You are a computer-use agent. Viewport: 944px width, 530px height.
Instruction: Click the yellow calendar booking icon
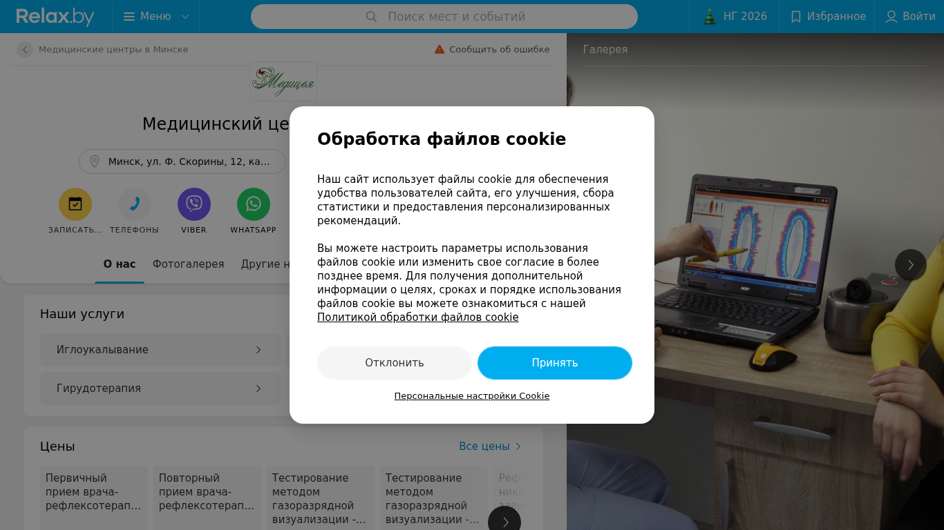tap(75, 204)
